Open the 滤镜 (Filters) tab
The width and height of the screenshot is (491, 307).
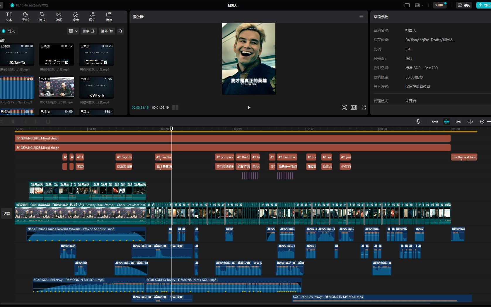[76, 17]
